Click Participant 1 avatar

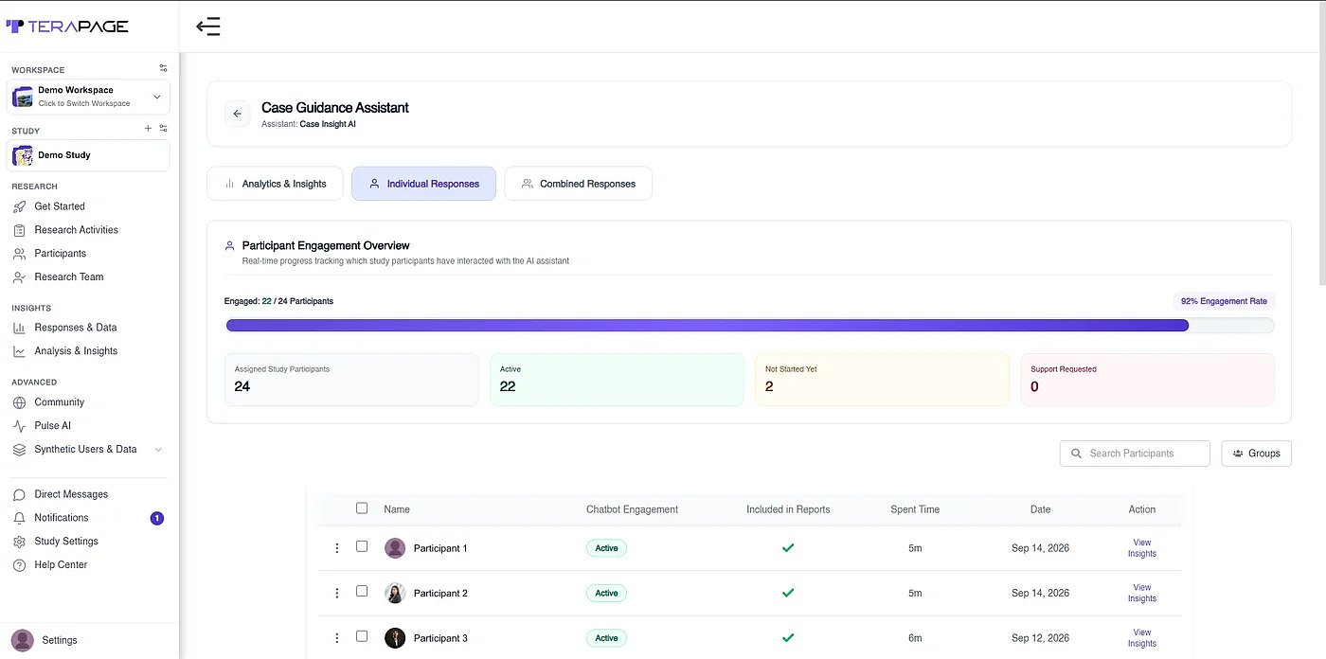click(395, 548)
